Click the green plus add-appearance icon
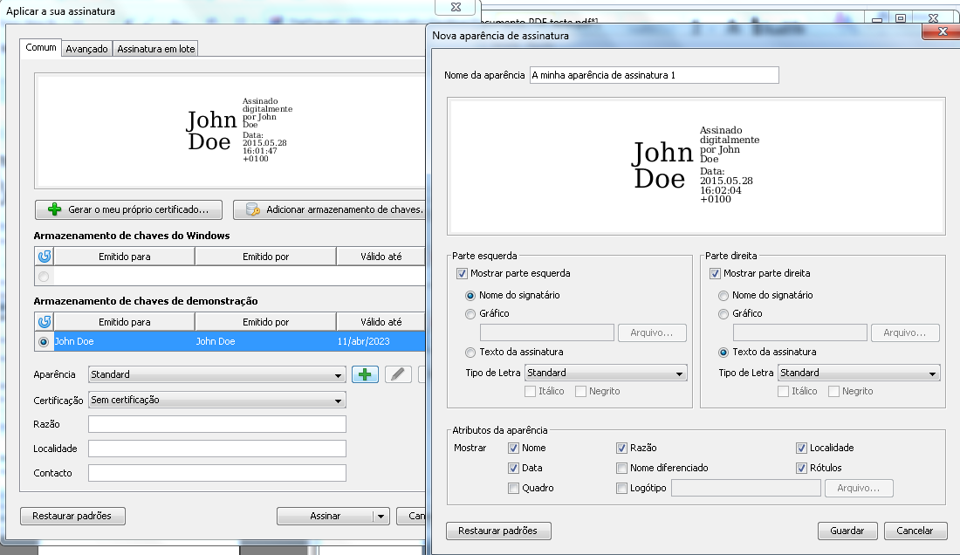 (x=365, y=374)
